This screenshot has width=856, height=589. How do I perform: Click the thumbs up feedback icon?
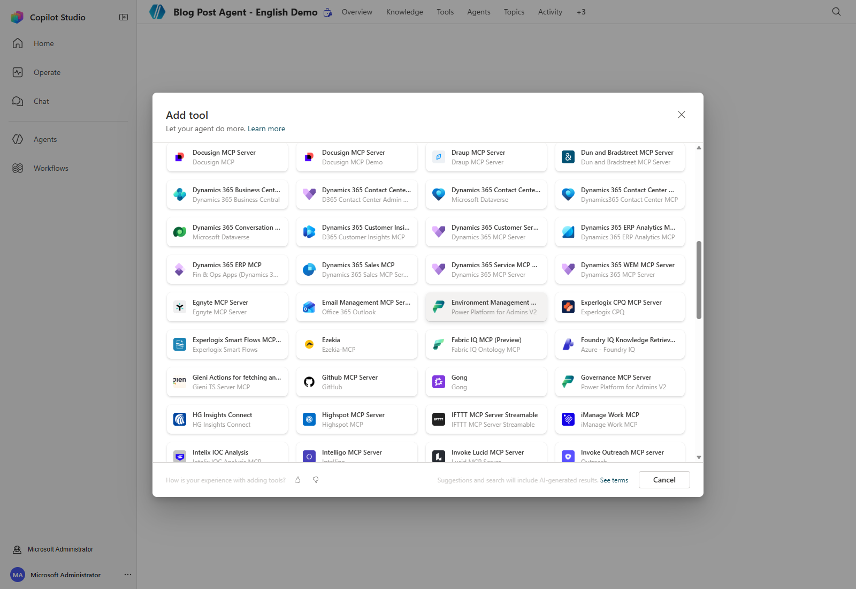[x=297, y=480]
